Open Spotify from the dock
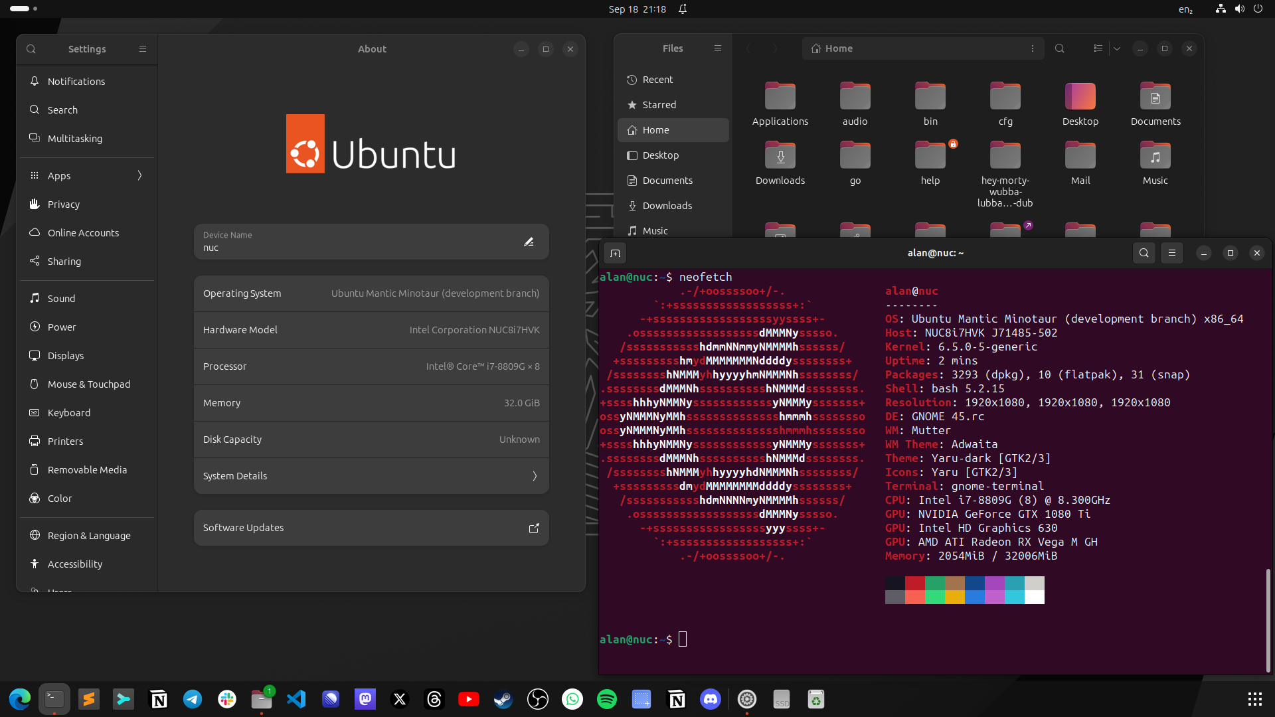The image size is (1275, 717). click(607, 699)
